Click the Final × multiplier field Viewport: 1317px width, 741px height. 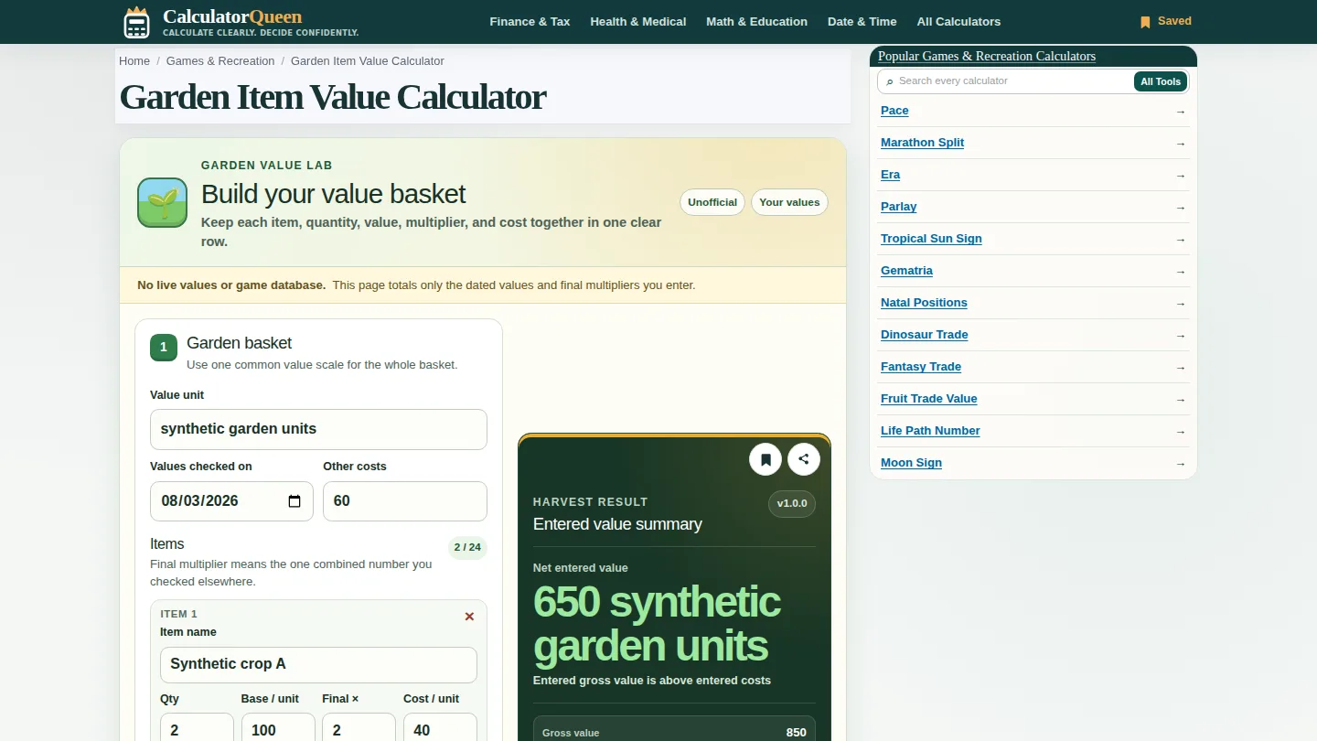(359, 729)
